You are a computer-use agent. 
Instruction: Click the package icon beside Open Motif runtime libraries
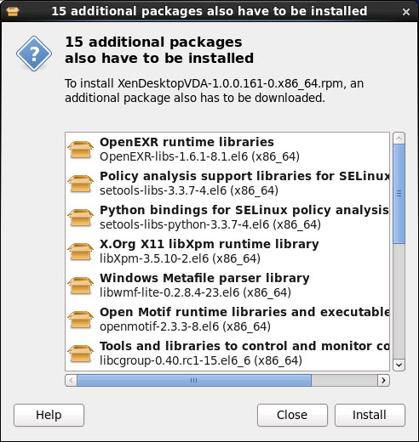point(80,320)
